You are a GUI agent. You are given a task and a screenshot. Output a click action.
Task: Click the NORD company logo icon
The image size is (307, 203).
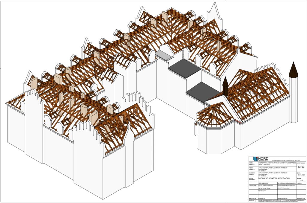[255, 159]
